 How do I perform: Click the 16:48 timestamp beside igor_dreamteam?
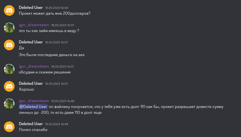point(63,101)
